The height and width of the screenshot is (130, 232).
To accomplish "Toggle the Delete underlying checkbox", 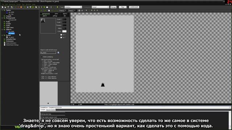I will 42,57.
